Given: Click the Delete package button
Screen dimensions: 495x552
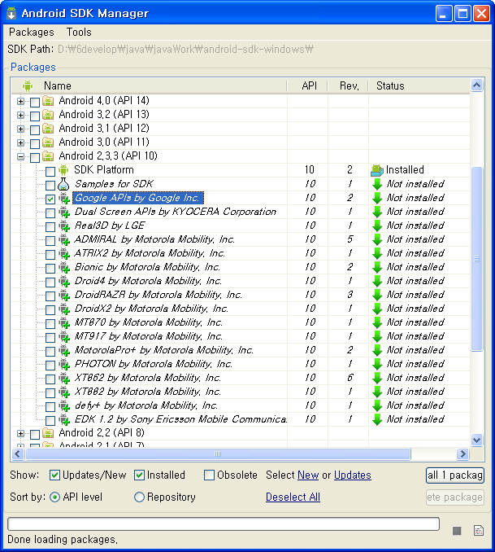Looking at the screenshot, I should 455,497.
